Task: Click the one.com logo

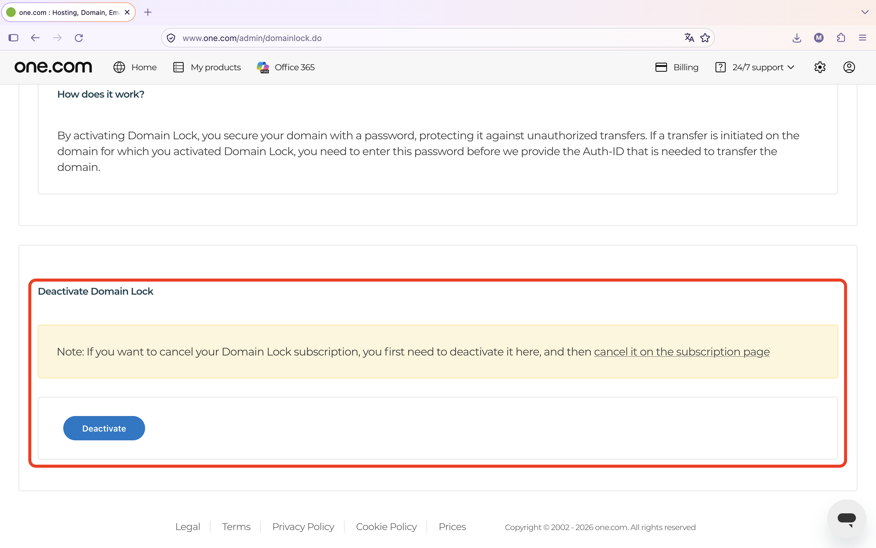Action: [x=53, y=67]
